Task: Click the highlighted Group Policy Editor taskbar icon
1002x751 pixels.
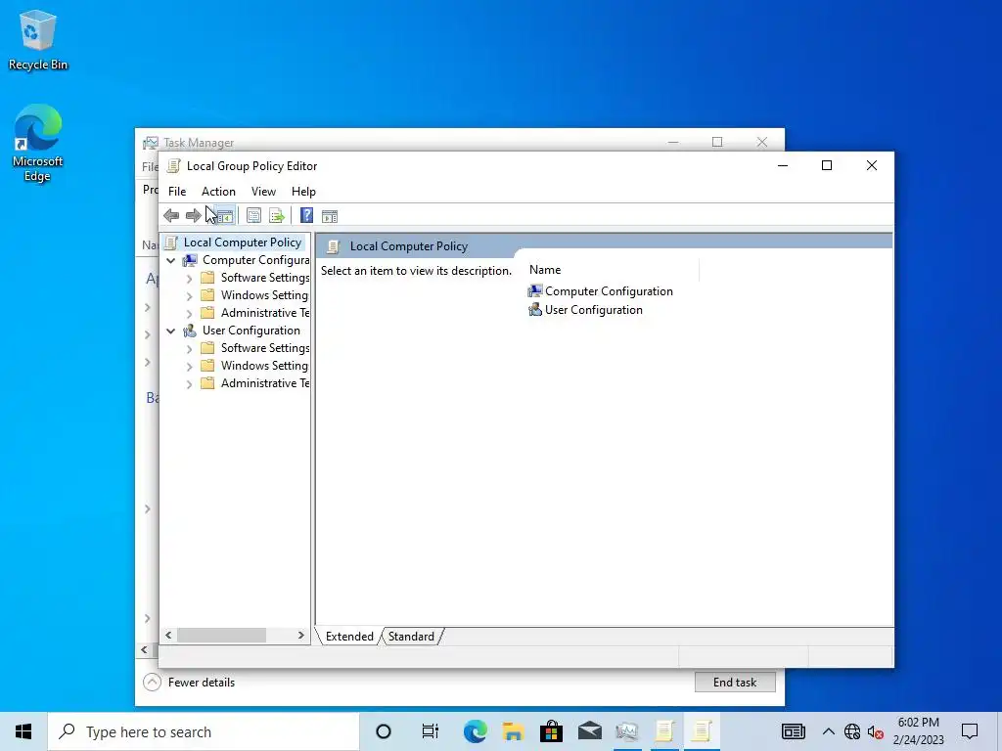Action: [703, 731]
